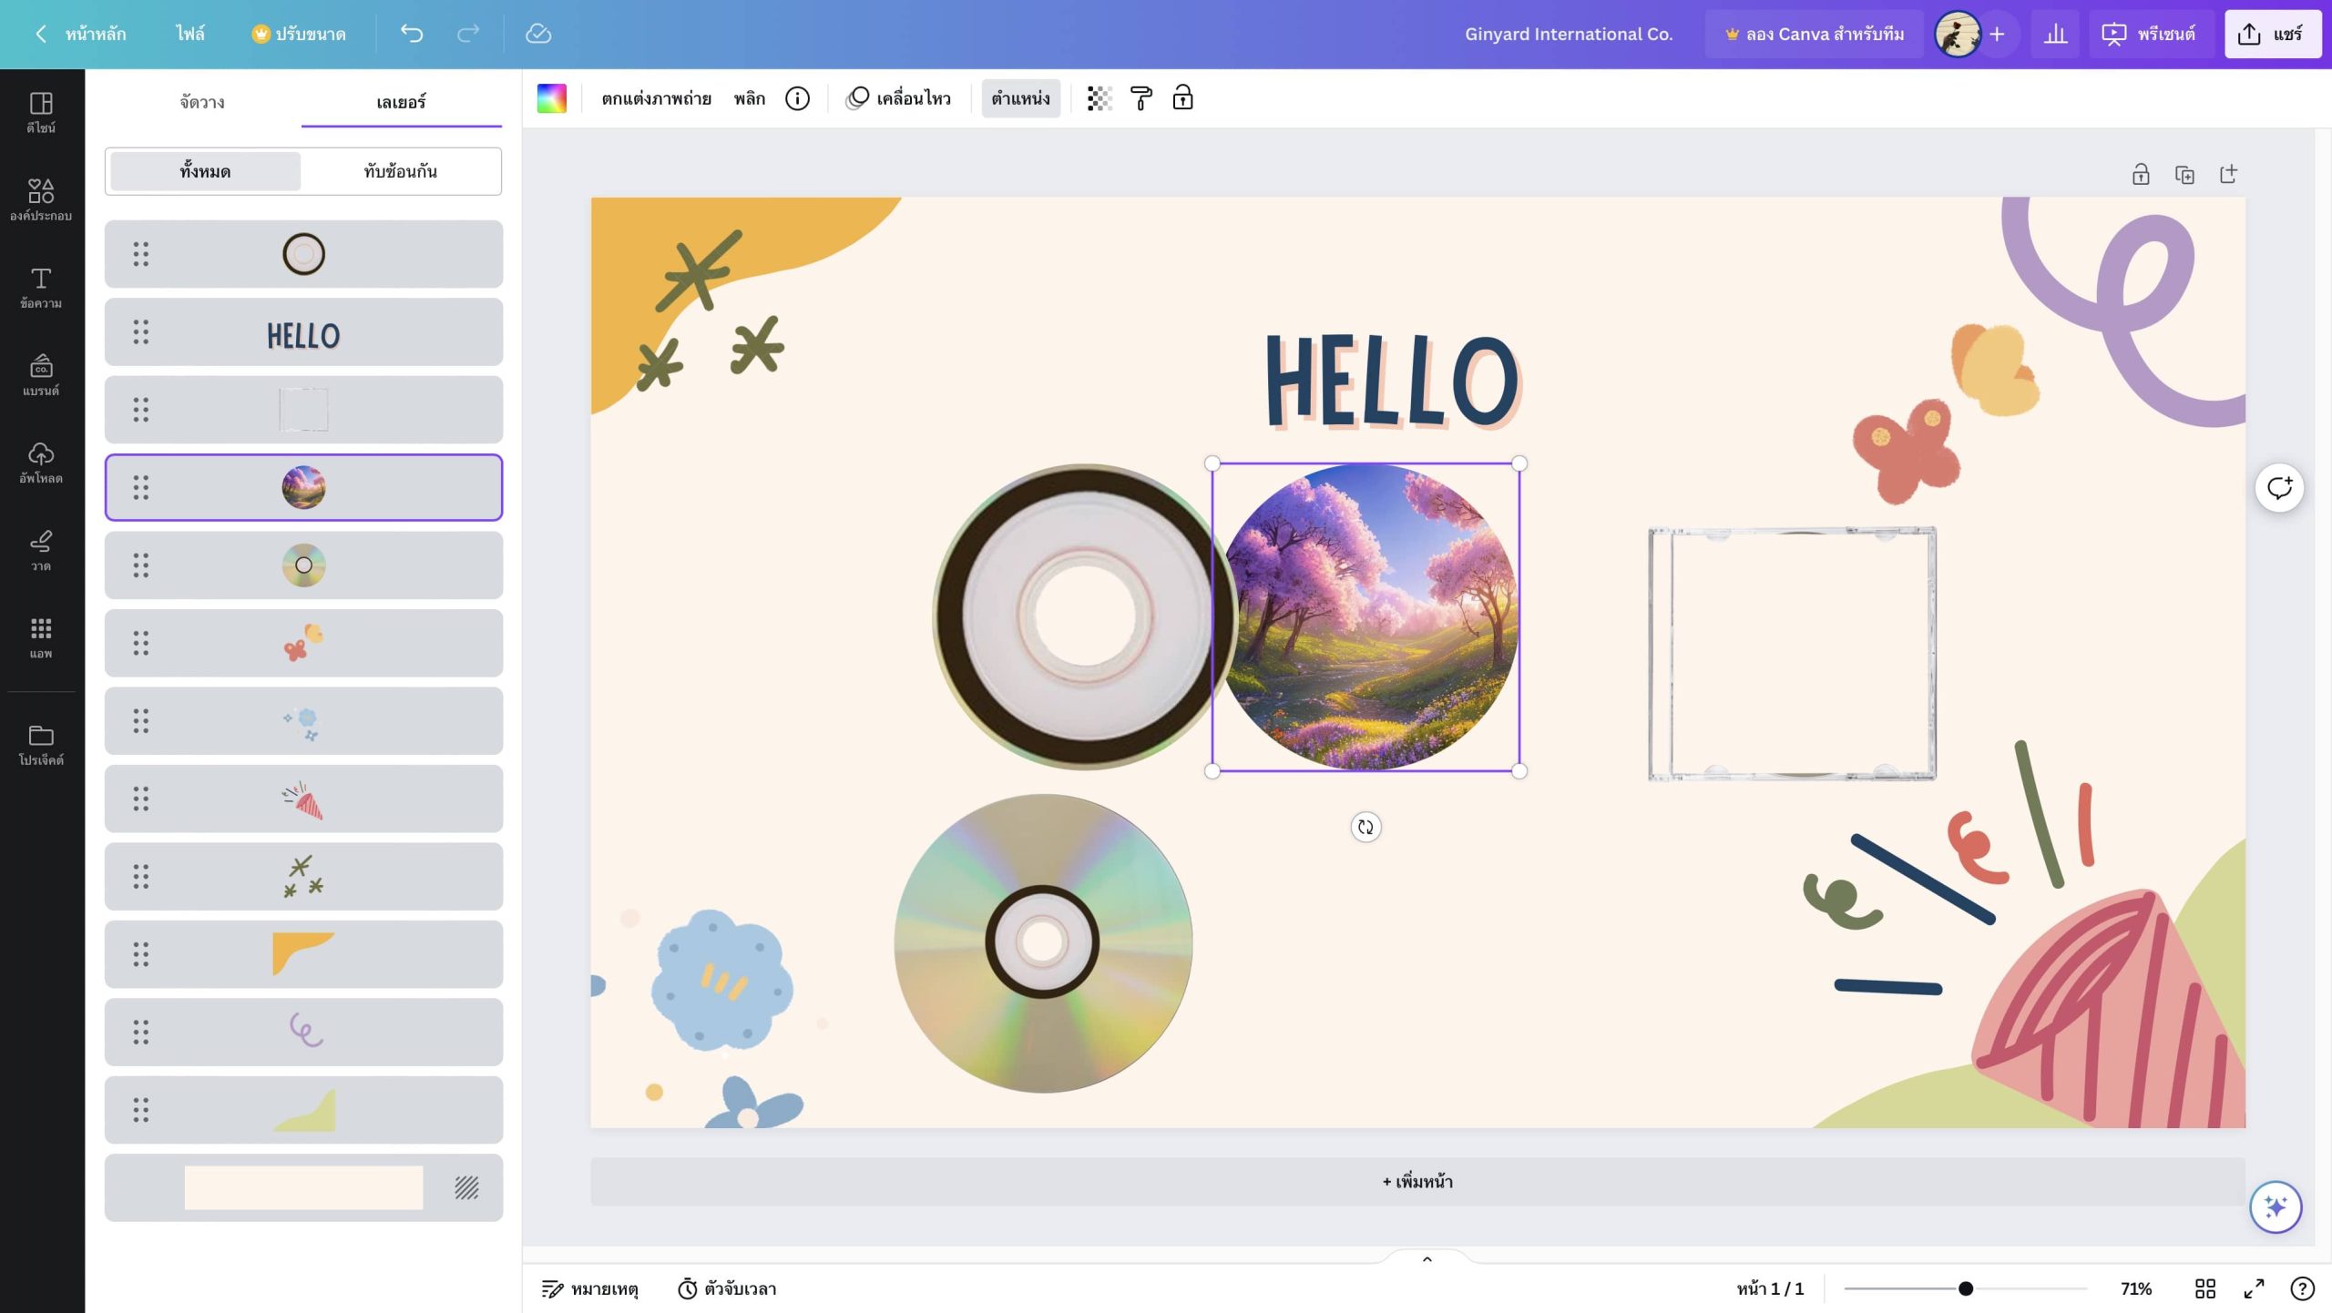This screenshot has height=1313, width=2332.
Task: Switch filter to ทับซ้อนกัน (Overlapping)
Action: click(x=400, y=171)
